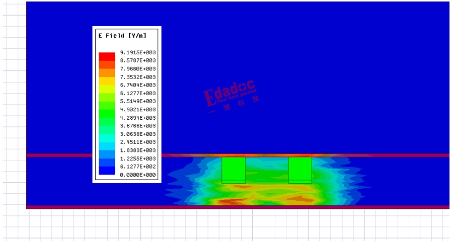Select the left green conductor rectangle
The image size is (452, 241).
(x=234, y=168)
